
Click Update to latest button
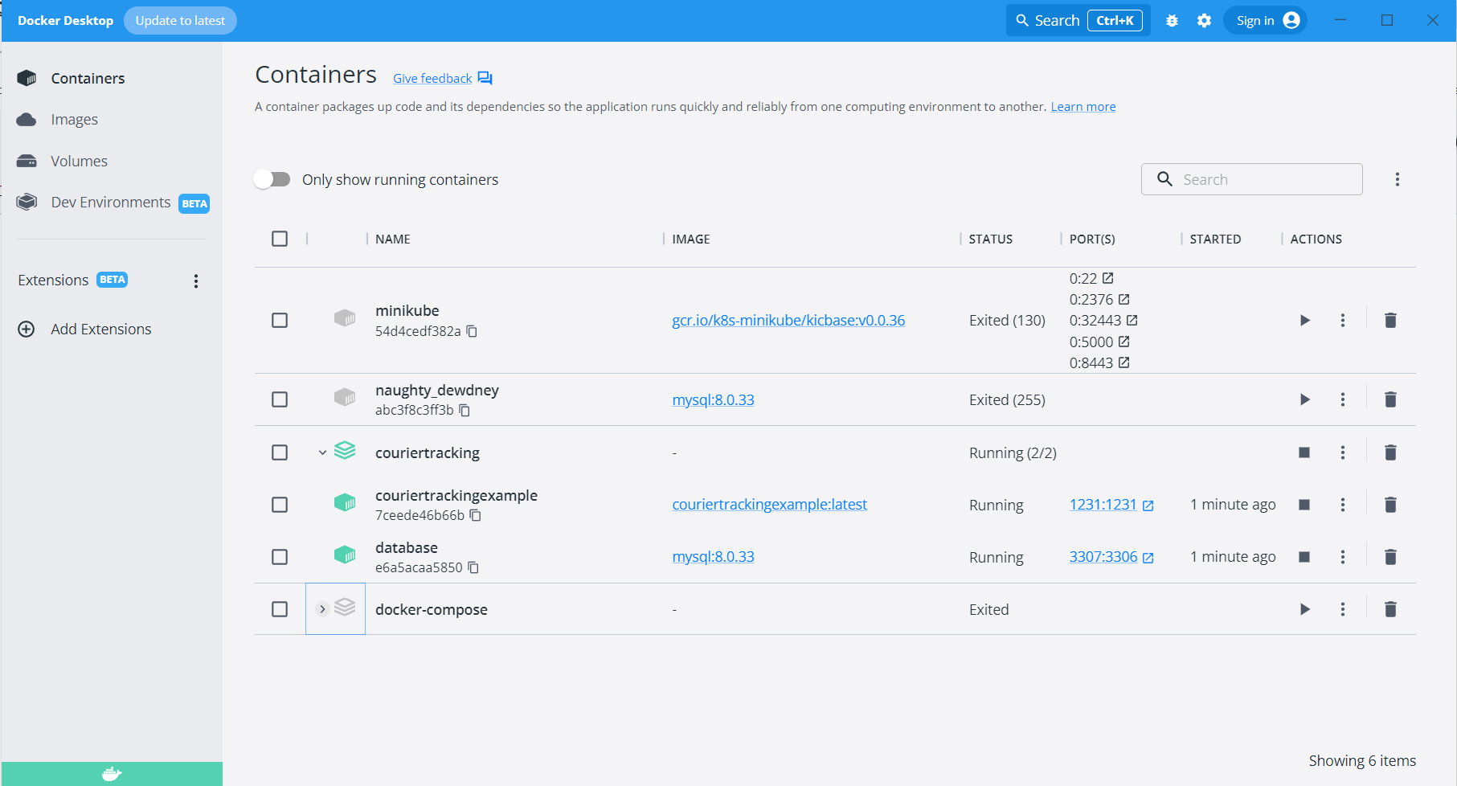[180, 21]
